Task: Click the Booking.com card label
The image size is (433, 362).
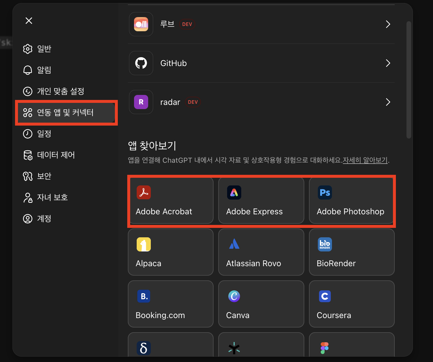Action: point(160,315)
